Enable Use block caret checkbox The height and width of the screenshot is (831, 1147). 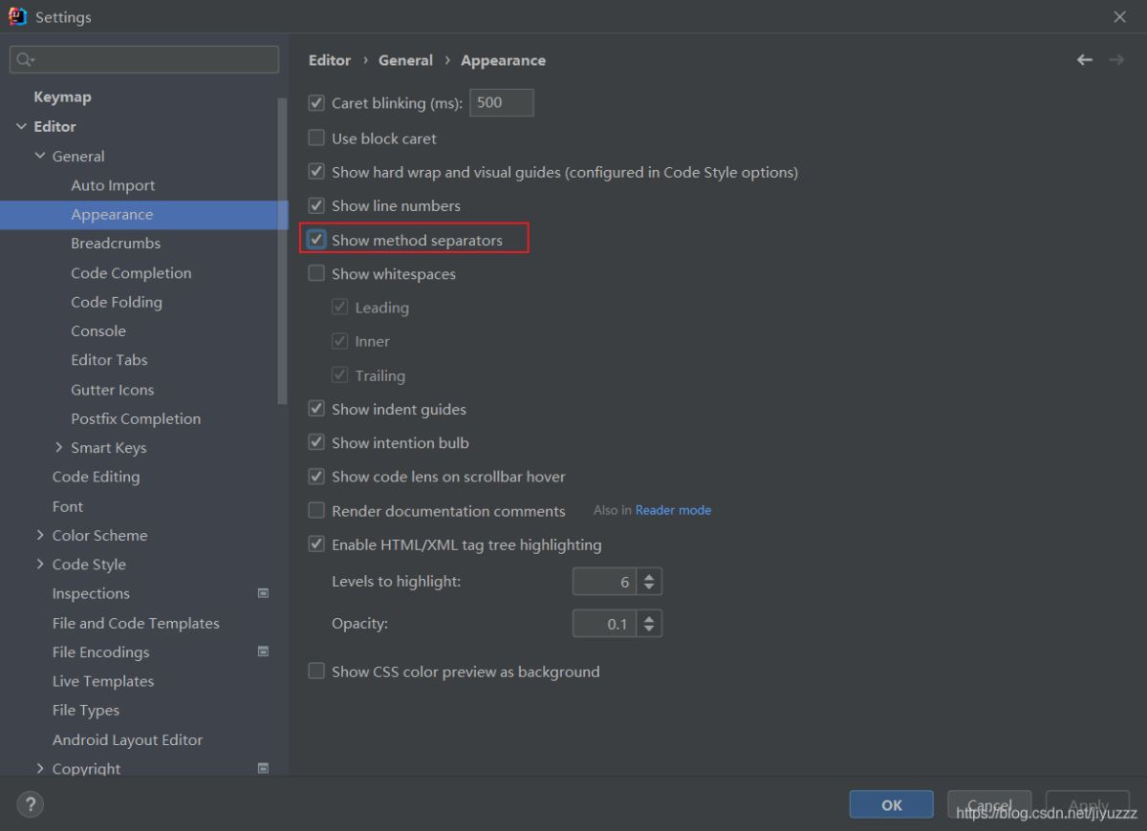pyautogui.click(x=316, y=138)
